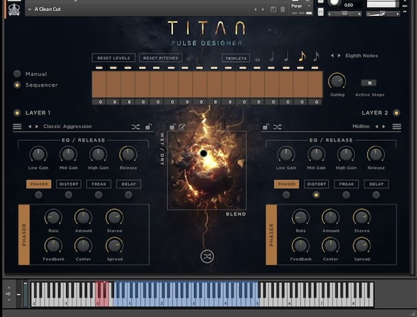Image resolution: width=417 pixels, height=317 pixels.
Task: Show Layer 2 PHASER tab button
Action: click(286, 184)
